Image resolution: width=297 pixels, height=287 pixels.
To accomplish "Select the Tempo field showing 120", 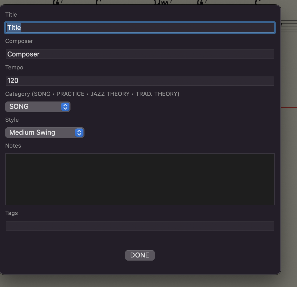I will 140,81.
